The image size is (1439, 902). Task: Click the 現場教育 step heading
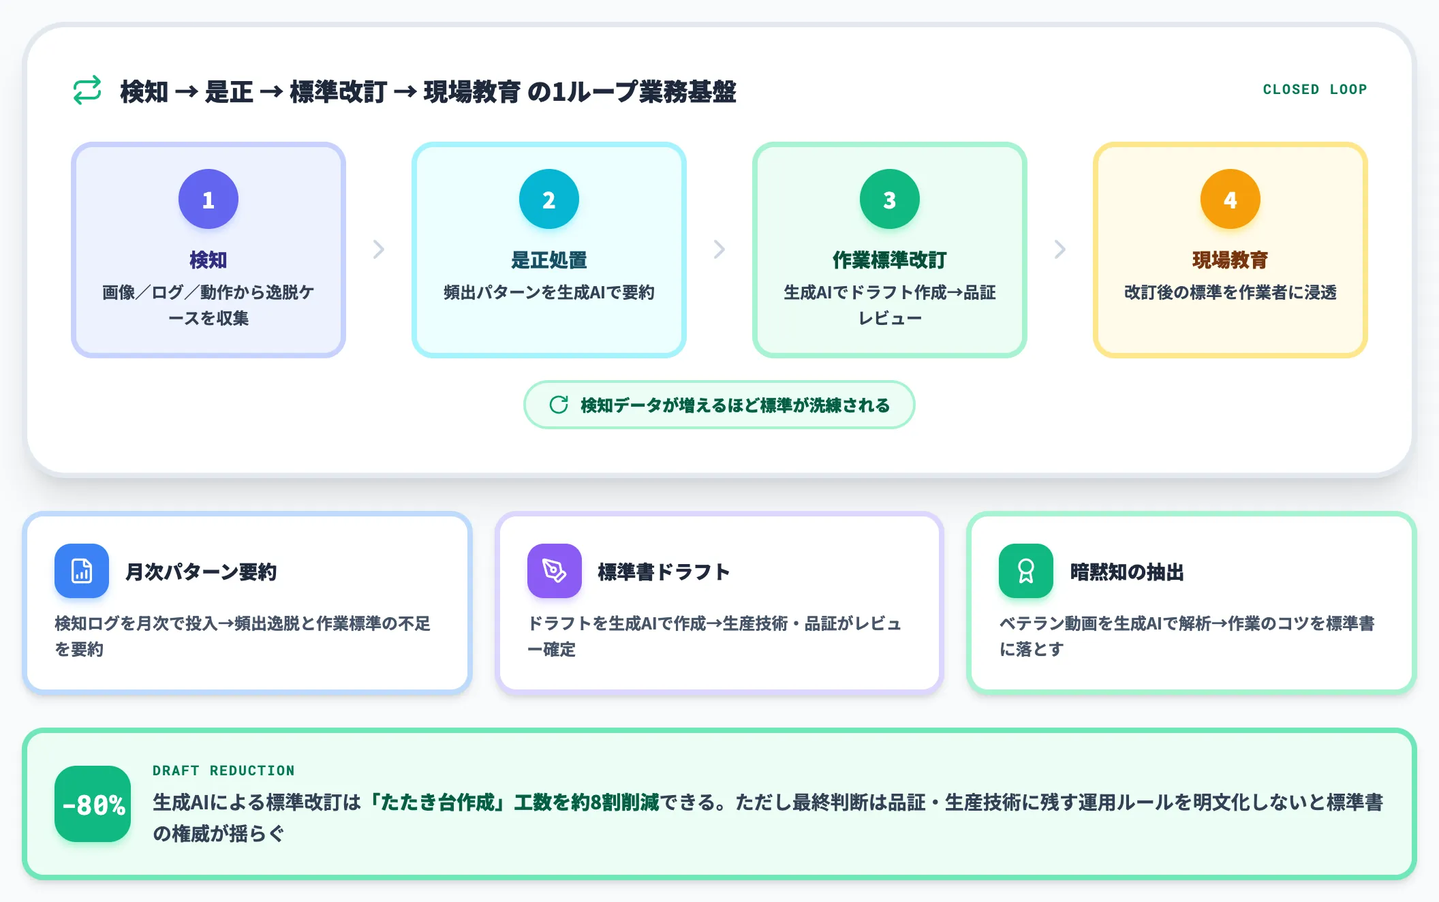1231,260
